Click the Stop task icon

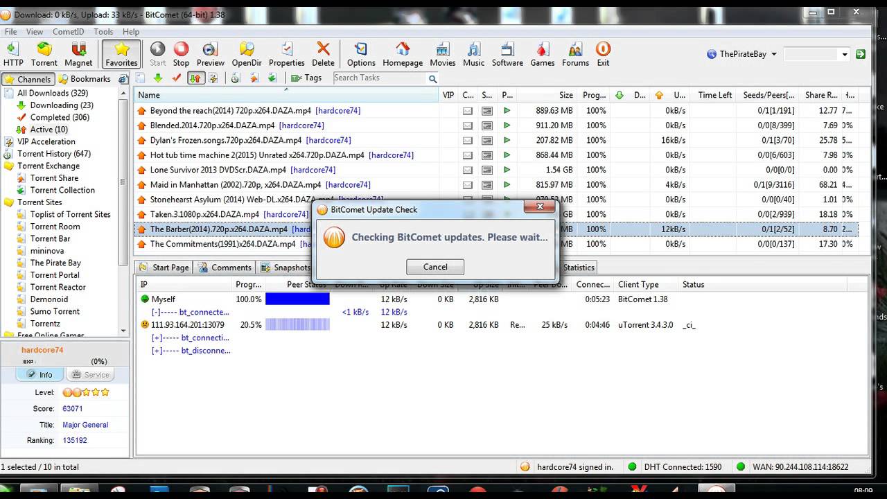181,54
